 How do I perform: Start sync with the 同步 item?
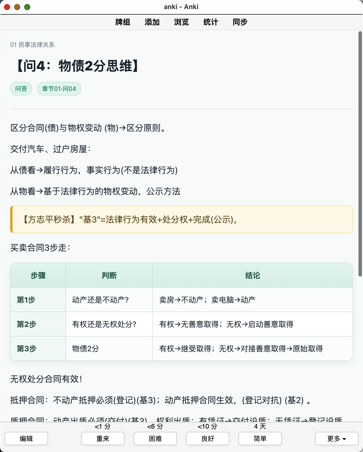point(240,22)
